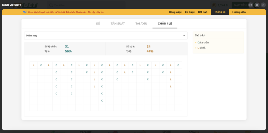Click the Chú thích legend heading
The image size is (268, 133).
coord(200,35)
